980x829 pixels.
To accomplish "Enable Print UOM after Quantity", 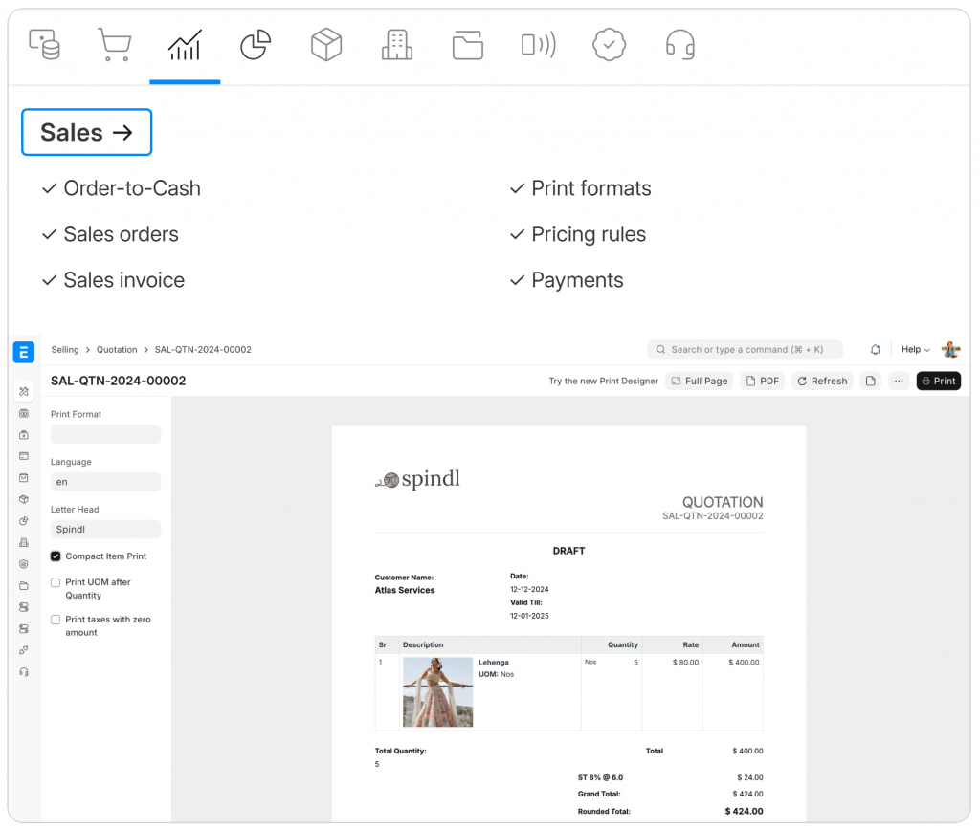I will pos(56,582).
